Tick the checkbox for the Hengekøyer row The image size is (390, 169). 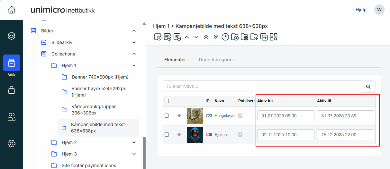167,116
